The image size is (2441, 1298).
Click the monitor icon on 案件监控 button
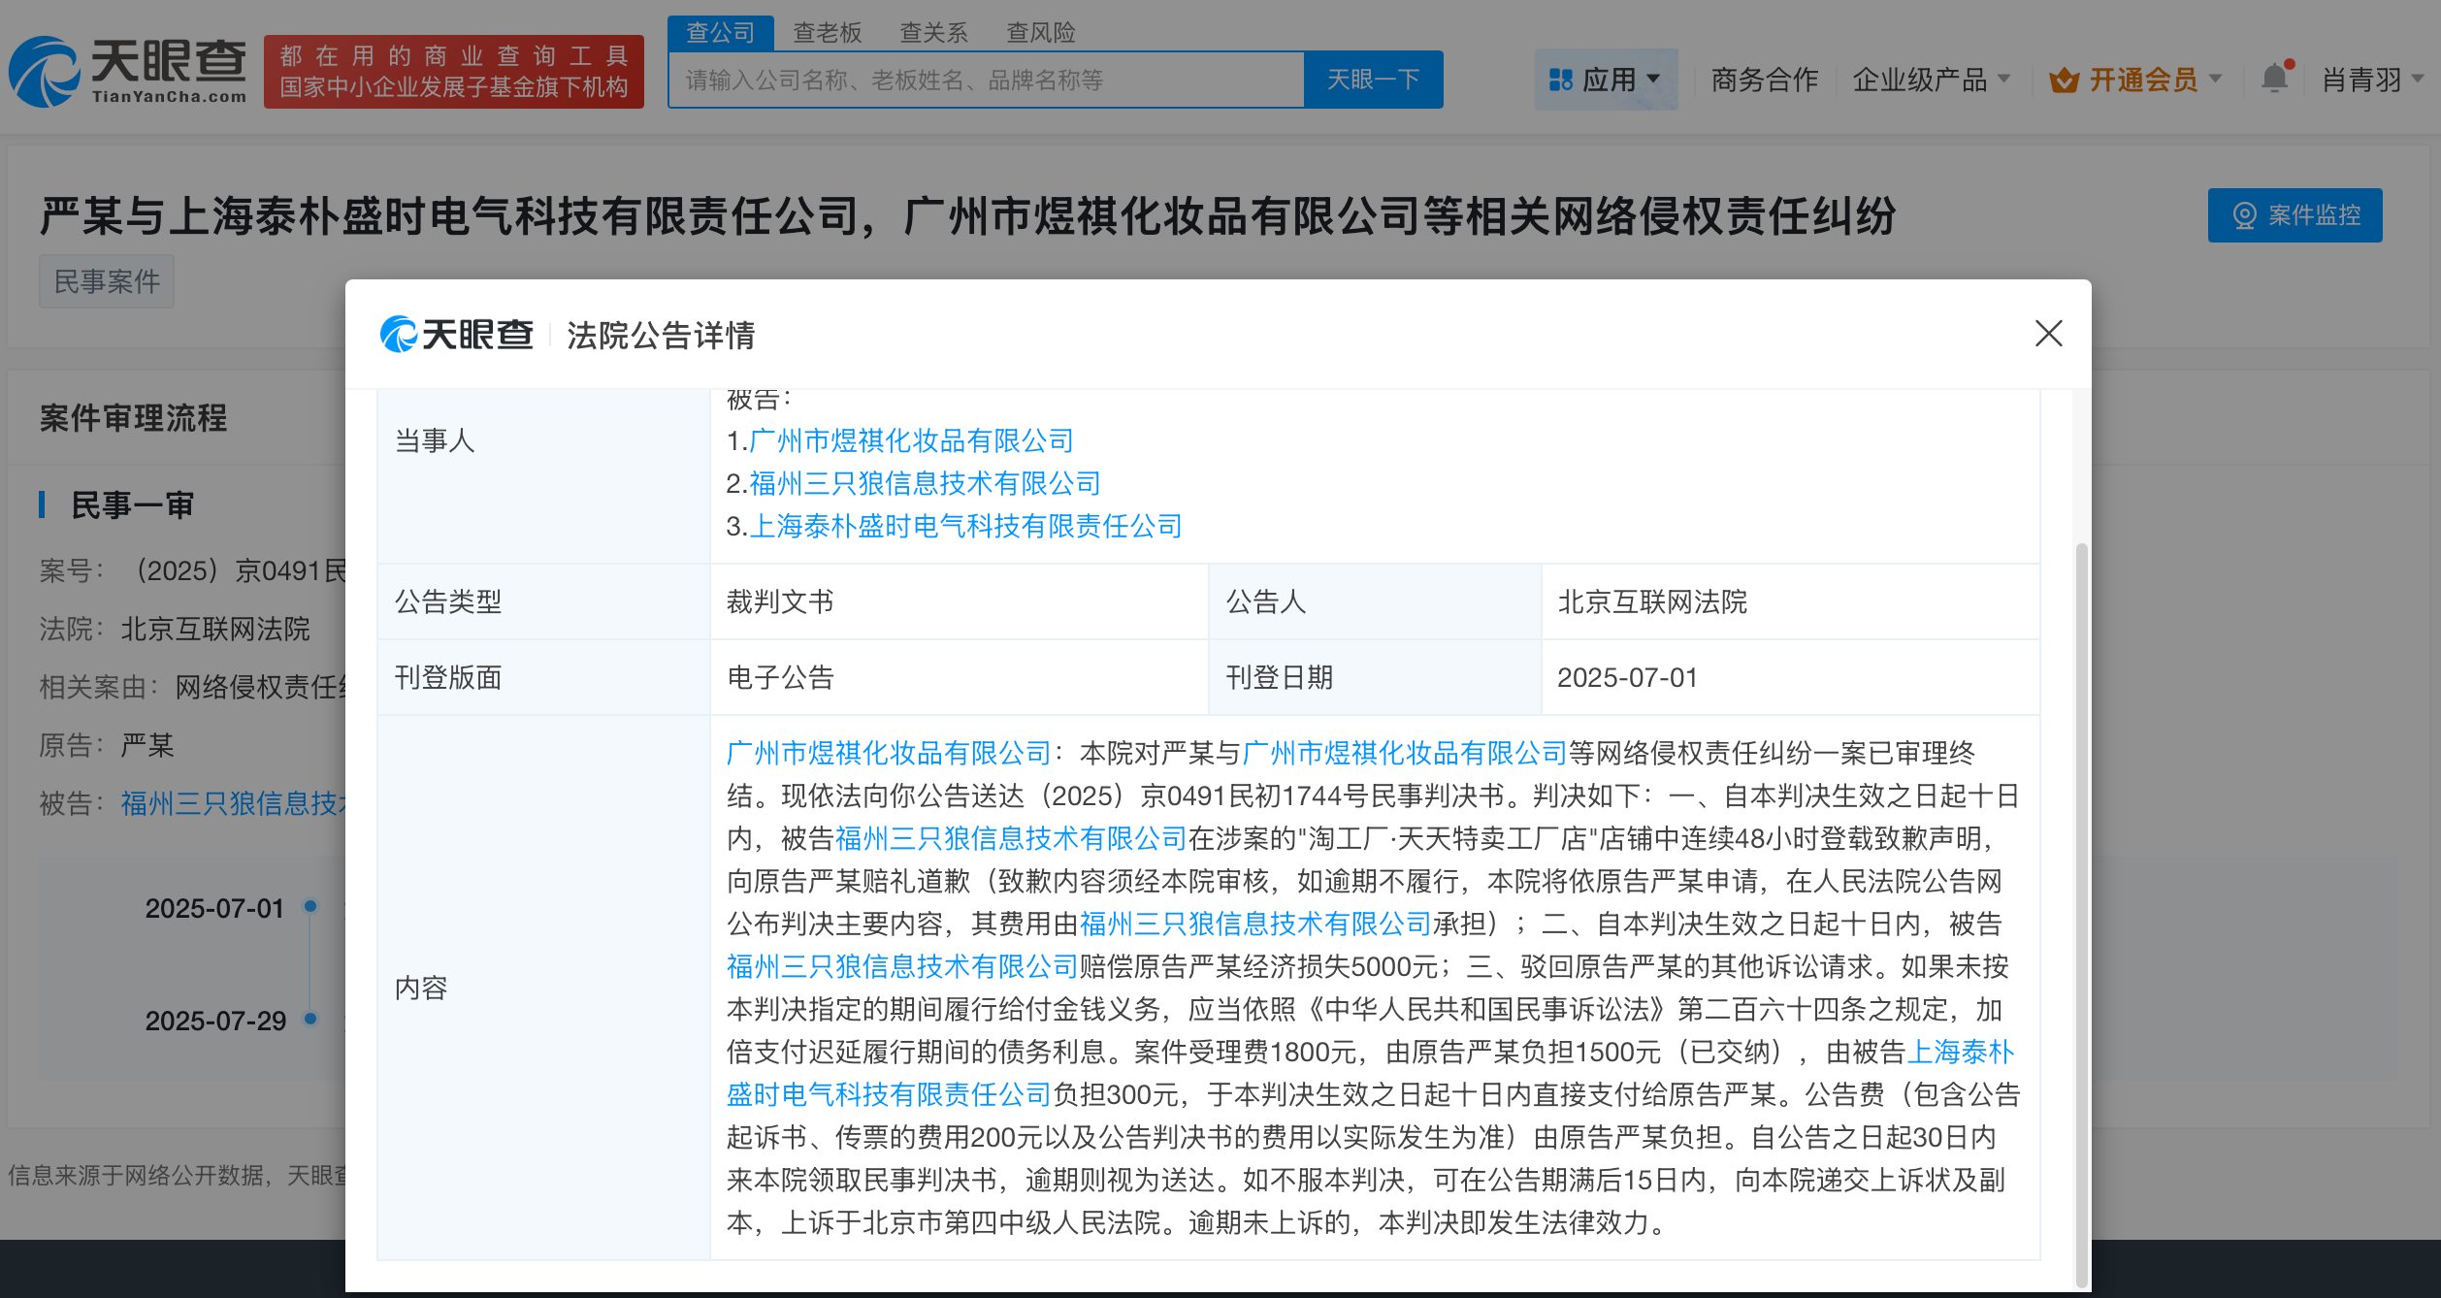[x=2244, y=215]
